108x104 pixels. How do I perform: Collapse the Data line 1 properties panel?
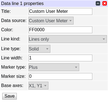pyautogui.click(x=98, y=4)
